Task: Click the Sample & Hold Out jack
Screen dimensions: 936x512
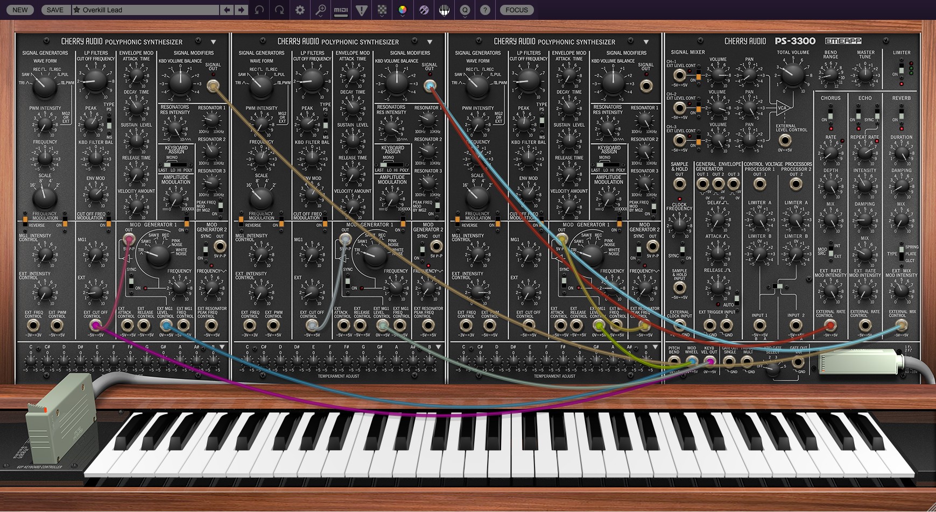Action: point(679,184)
